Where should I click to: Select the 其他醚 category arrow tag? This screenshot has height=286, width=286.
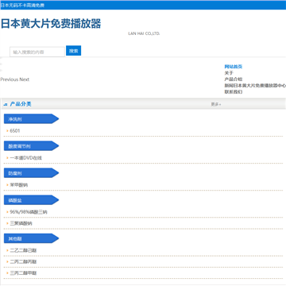[x=31, y=238]
